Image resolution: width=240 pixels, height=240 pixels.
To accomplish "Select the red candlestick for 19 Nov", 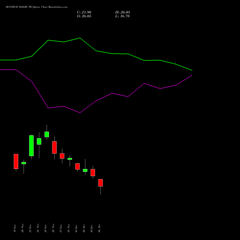I will point(16,161).
